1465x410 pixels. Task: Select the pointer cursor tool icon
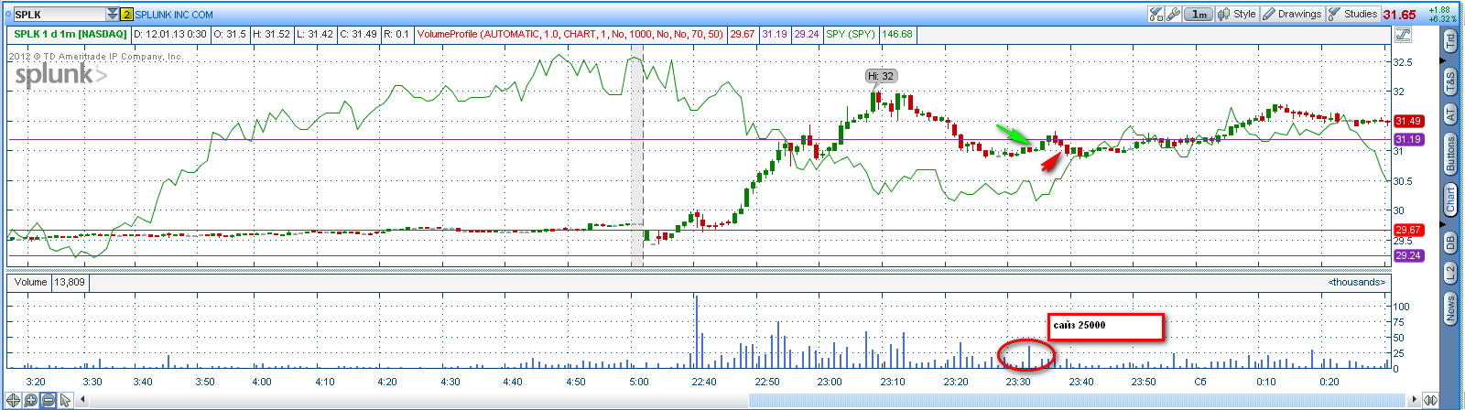(x=65, y=400)
